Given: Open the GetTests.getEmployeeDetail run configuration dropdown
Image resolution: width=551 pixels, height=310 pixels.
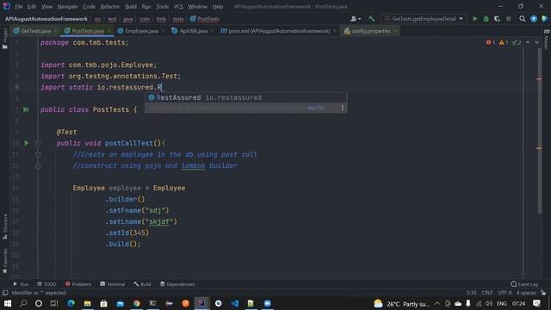Looking at the screenshot, I should [424, 19].
